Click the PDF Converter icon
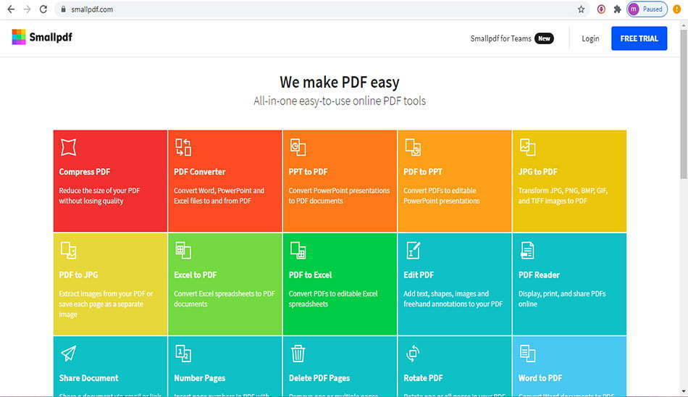688x397 pixels. click(x=183, y=147)
